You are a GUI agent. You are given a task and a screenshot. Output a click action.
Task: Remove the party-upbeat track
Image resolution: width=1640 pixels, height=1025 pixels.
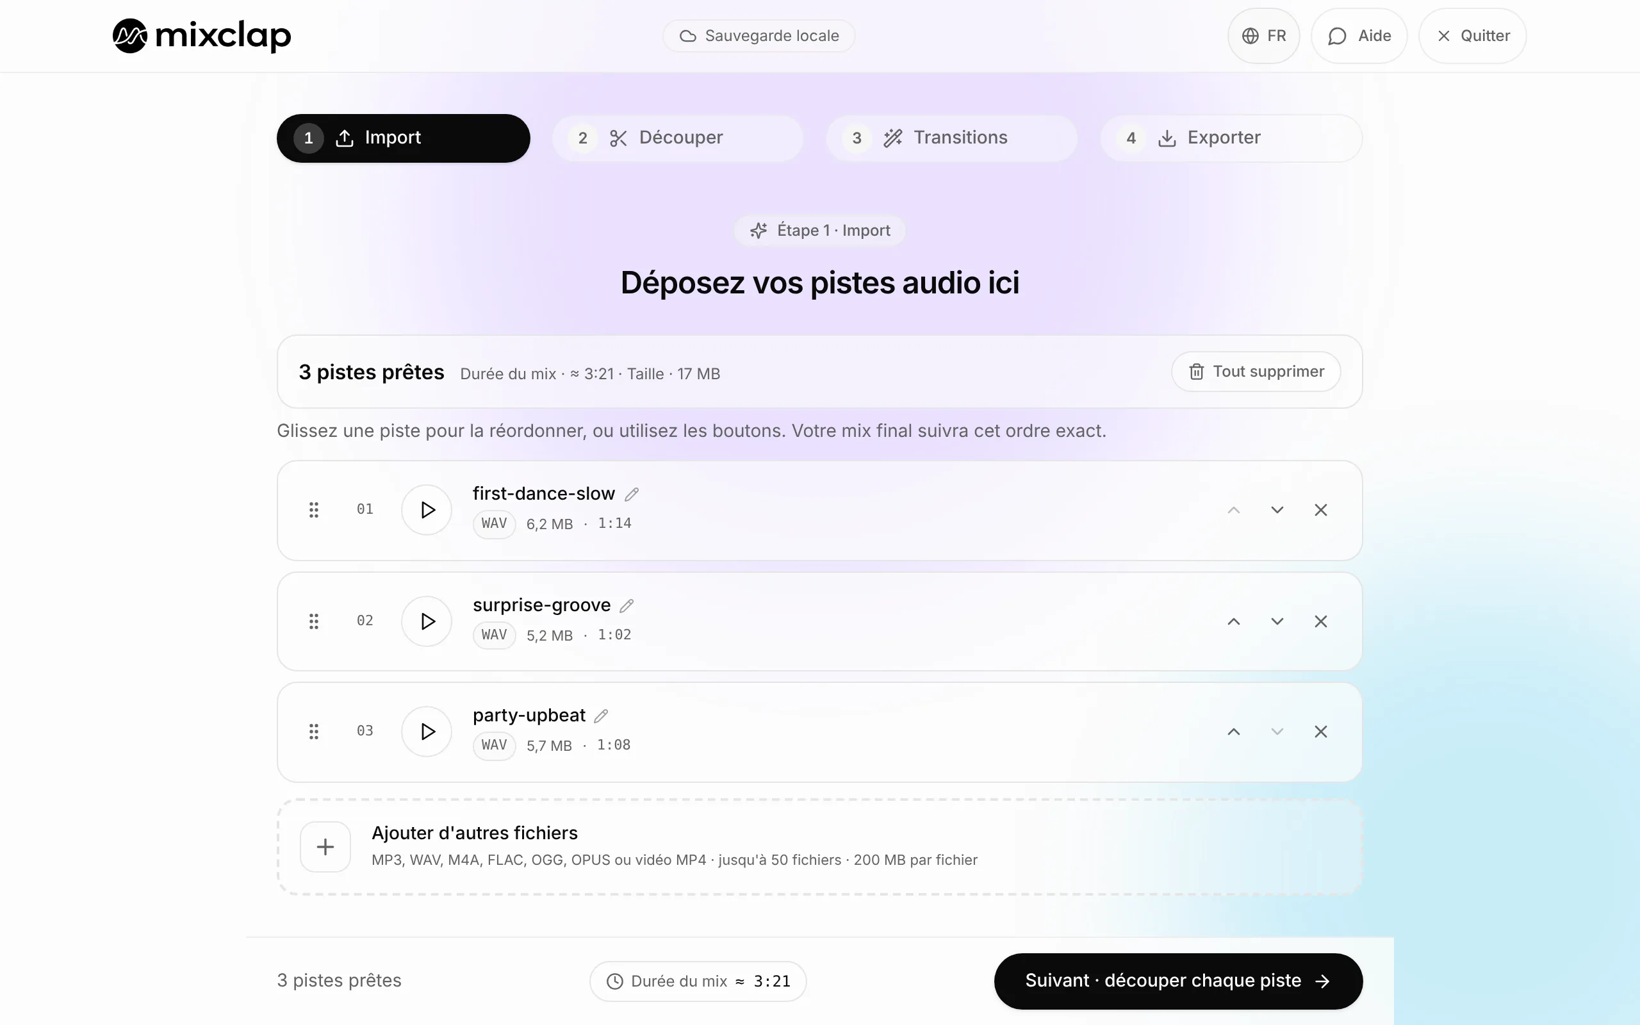1321,732
